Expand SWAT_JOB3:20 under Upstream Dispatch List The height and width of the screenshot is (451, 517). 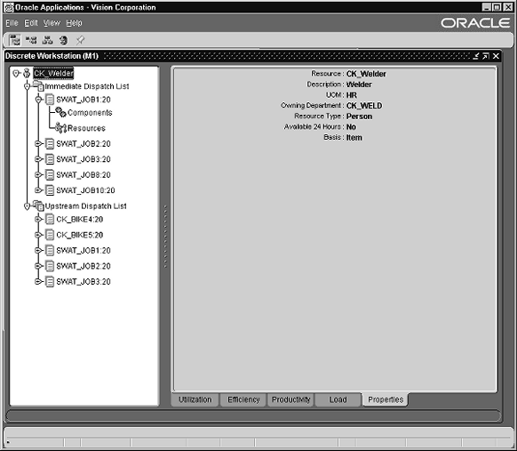(x=38, y=282)
